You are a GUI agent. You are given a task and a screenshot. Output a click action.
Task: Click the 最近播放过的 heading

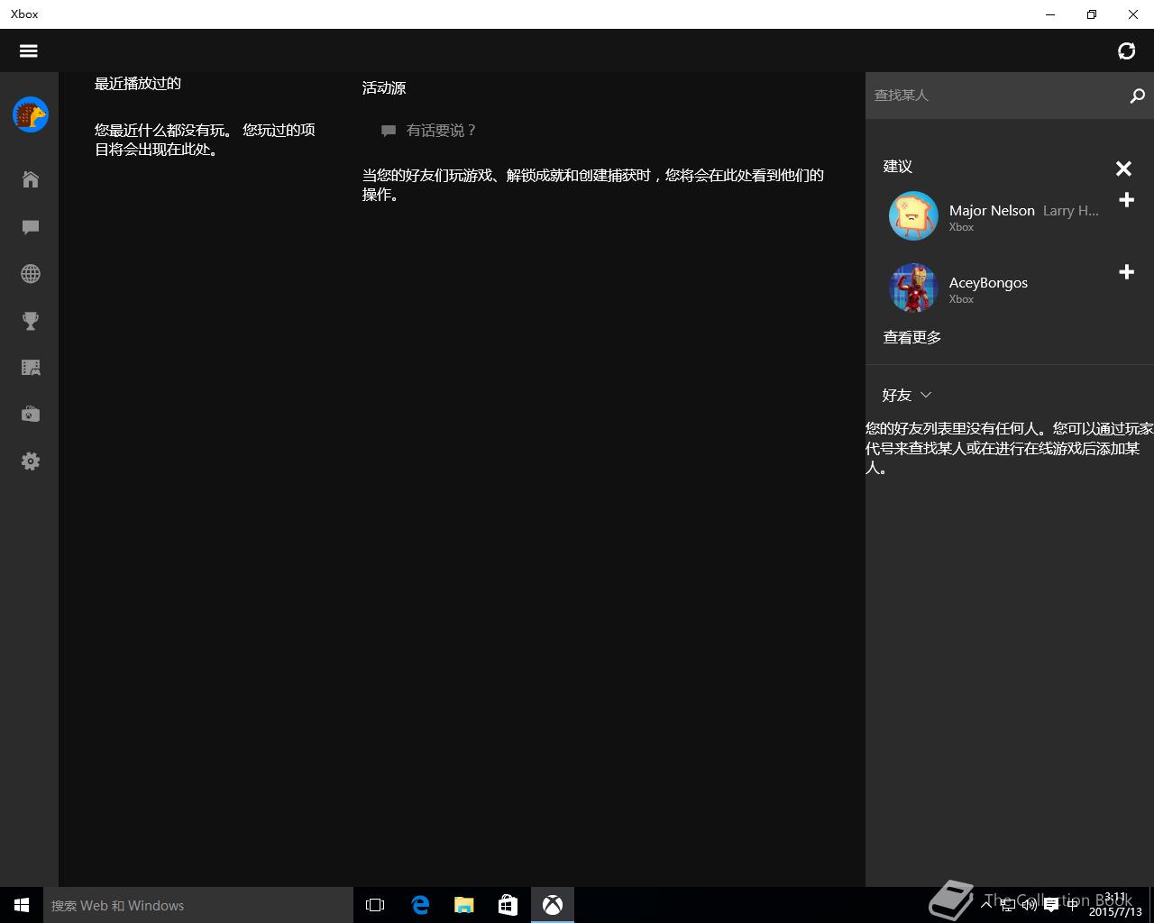tap(138, 83)
